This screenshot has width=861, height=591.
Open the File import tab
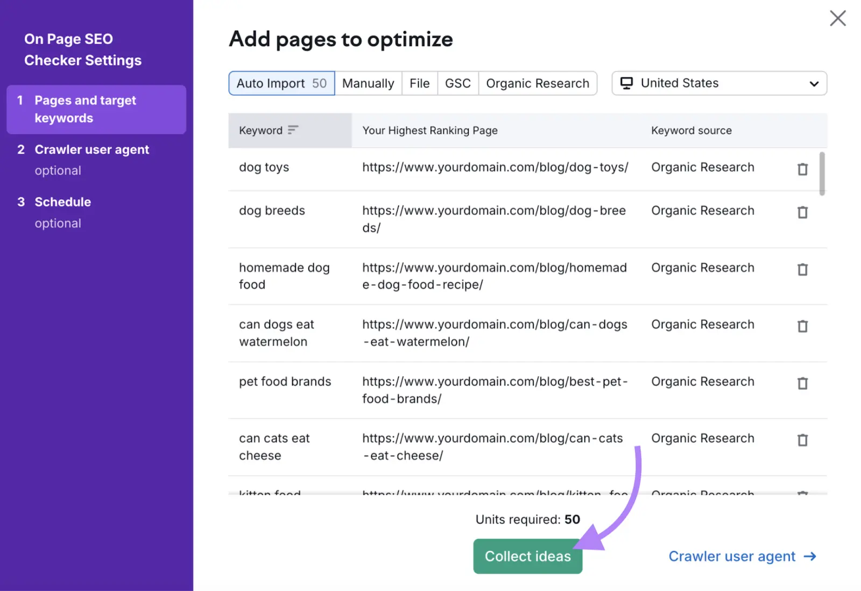[419, 83]
